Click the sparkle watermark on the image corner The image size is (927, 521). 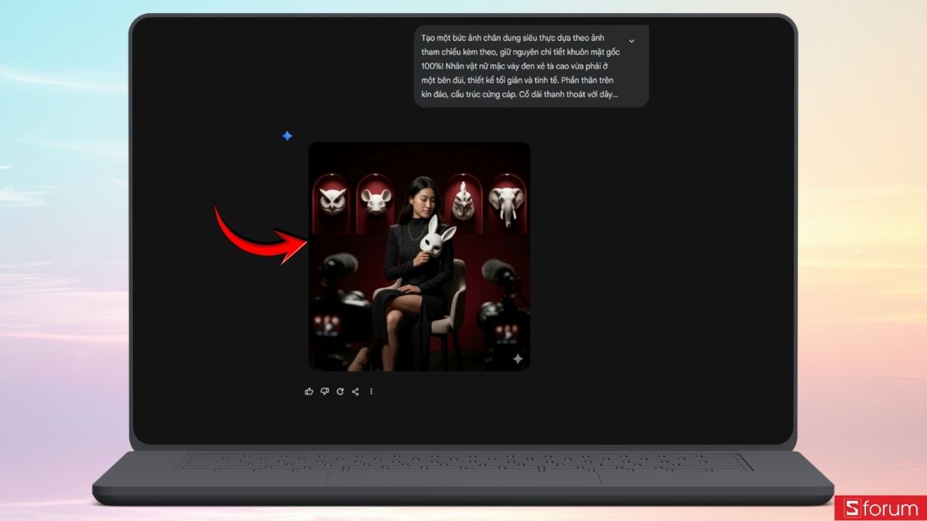518,359
